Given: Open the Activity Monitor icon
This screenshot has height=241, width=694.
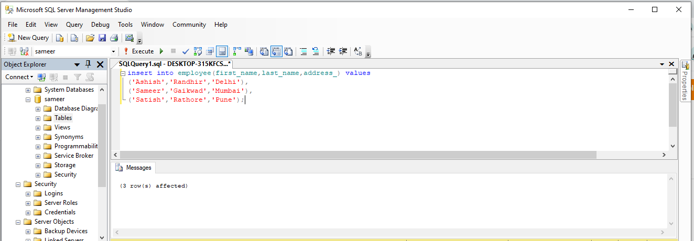Looking at the screenshot, I should click(129, 38).
